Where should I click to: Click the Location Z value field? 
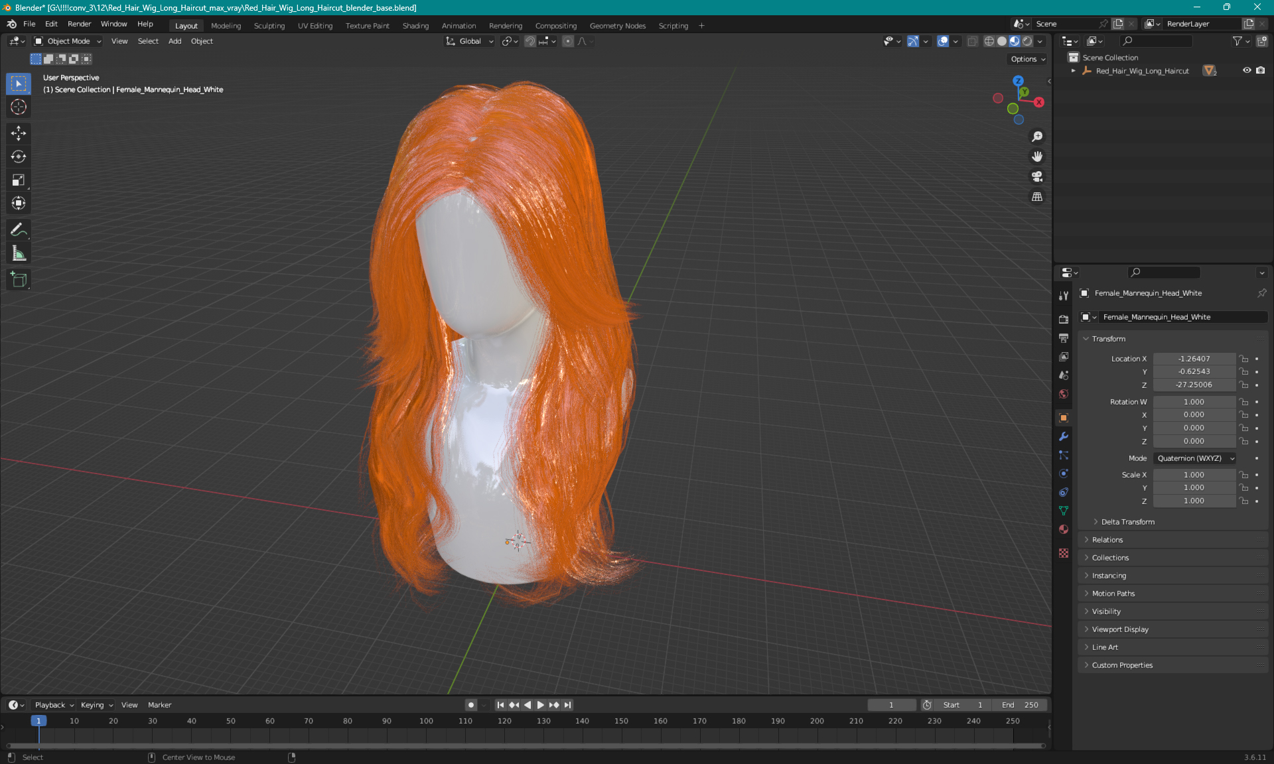pyautogui.click(x=1194, y=385)
